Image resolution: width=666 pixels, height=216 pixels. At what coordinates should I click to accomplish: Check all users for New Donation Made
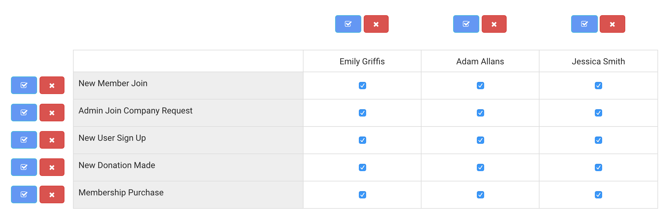(x=24, y=167)
